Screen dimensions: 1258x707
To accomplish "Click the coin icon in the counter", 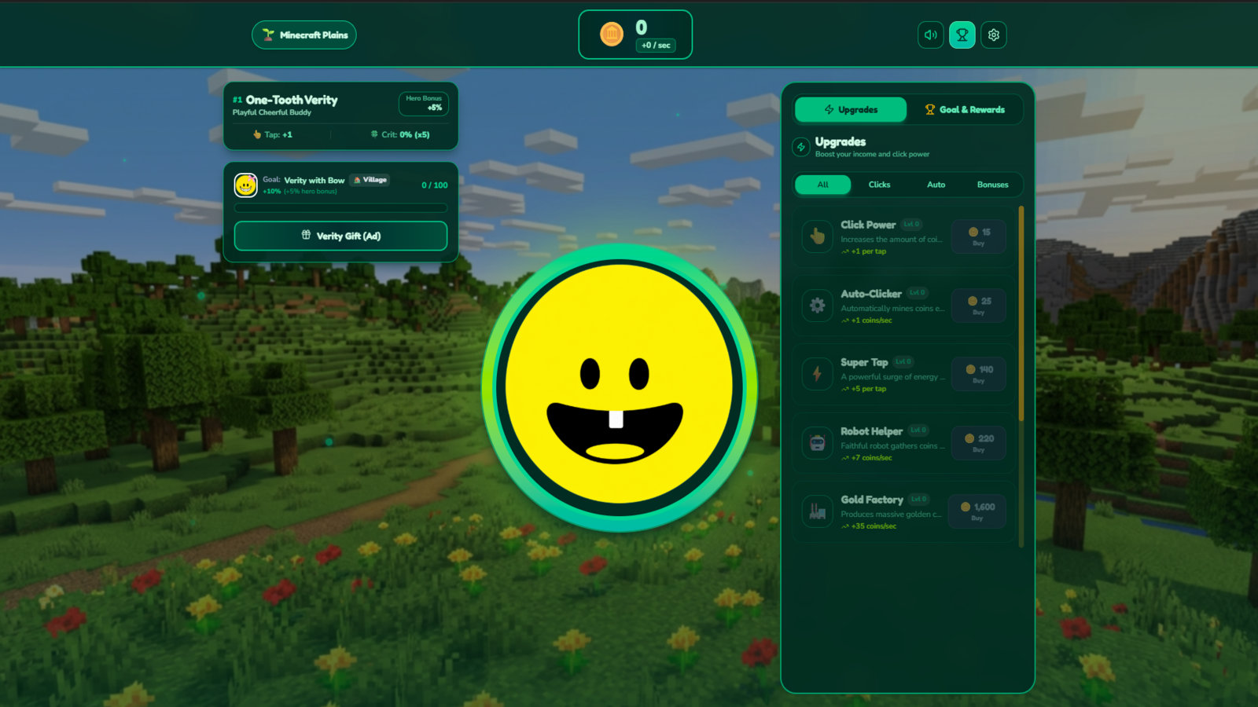I will pos(612,34).
